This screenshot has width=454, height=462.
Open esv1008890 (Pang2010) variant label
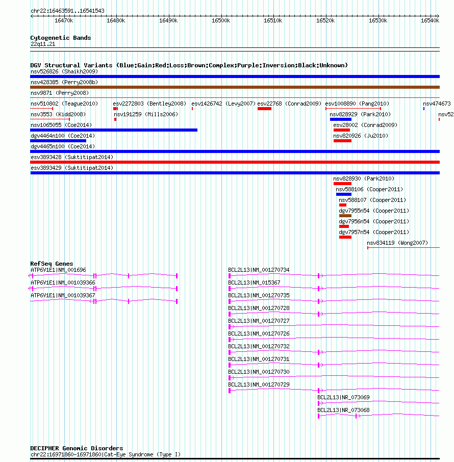[357, 104]
